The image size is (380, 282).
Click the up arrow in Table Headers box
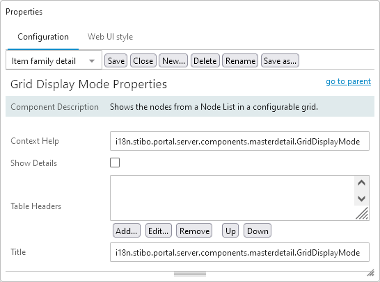[x=361, y=183]
